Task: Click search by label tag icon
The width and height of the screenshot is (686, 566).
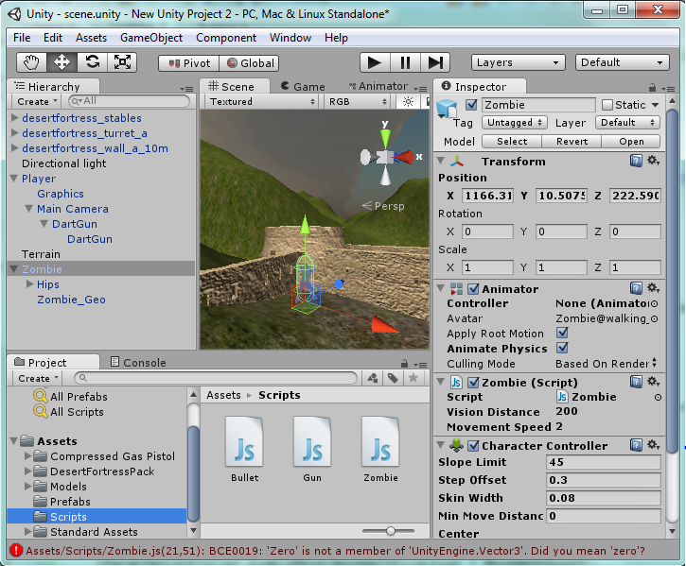Action: [393, 378]
